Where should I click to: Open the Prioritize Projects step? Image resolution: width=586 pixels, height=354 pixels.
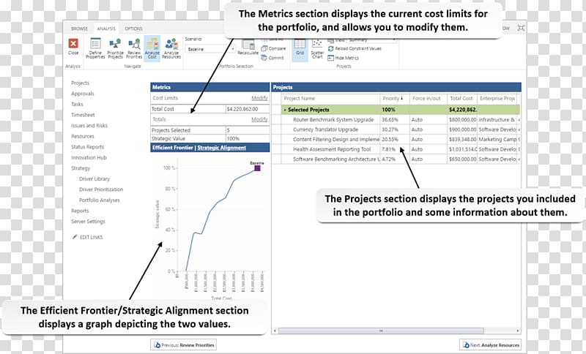click(115, 48)
